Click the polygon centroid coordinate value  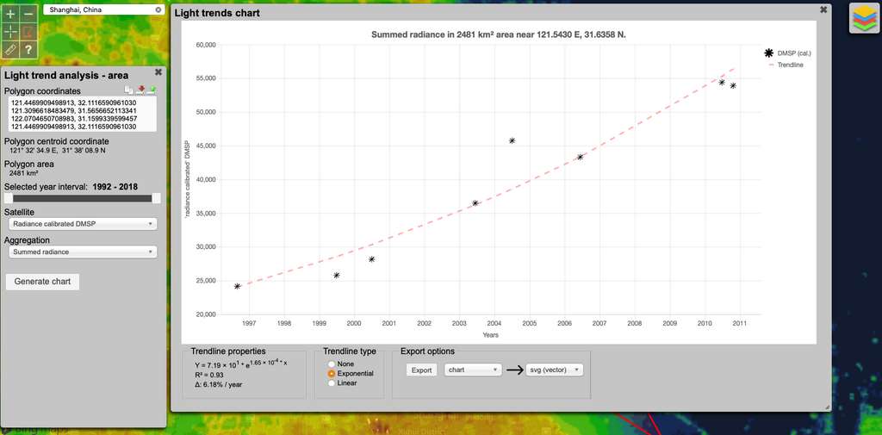pyautogui.click(x=58, y=151)
